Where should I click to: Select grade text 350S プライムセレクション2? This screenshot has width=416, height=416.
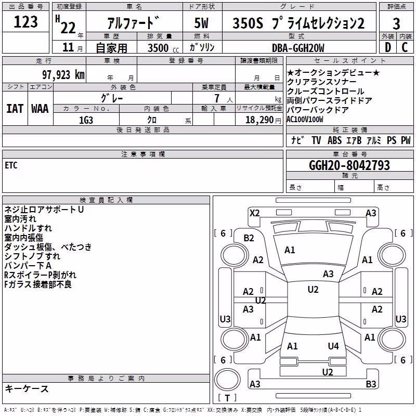pyautogui.click(x=298, y=23)
